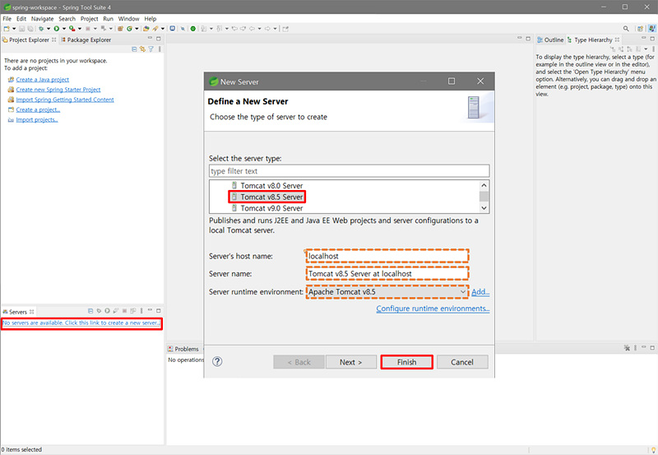Open the Project menu
The image size is (658, 455).
coord(90,18)
